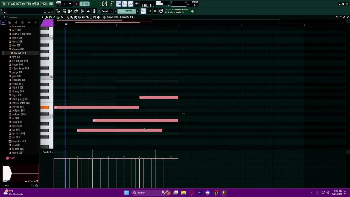Open File Explorer from the taskbar
Viewport: 350px width, 197px height.
[183, 193]
